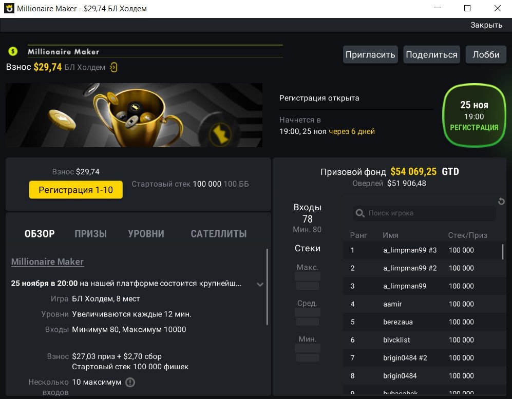Switch to the ПРИЗЫ tab

[90, 234]
